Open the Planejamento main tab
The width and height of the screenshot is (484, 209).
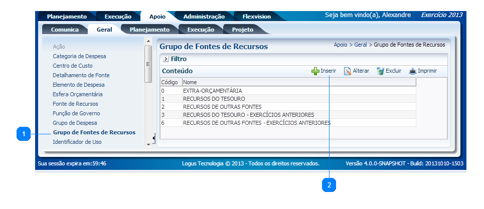click(67, 17)
